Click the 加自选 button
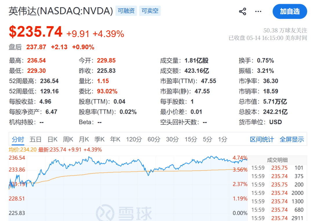This screenshot has width=313, height=221. (290, 11)
